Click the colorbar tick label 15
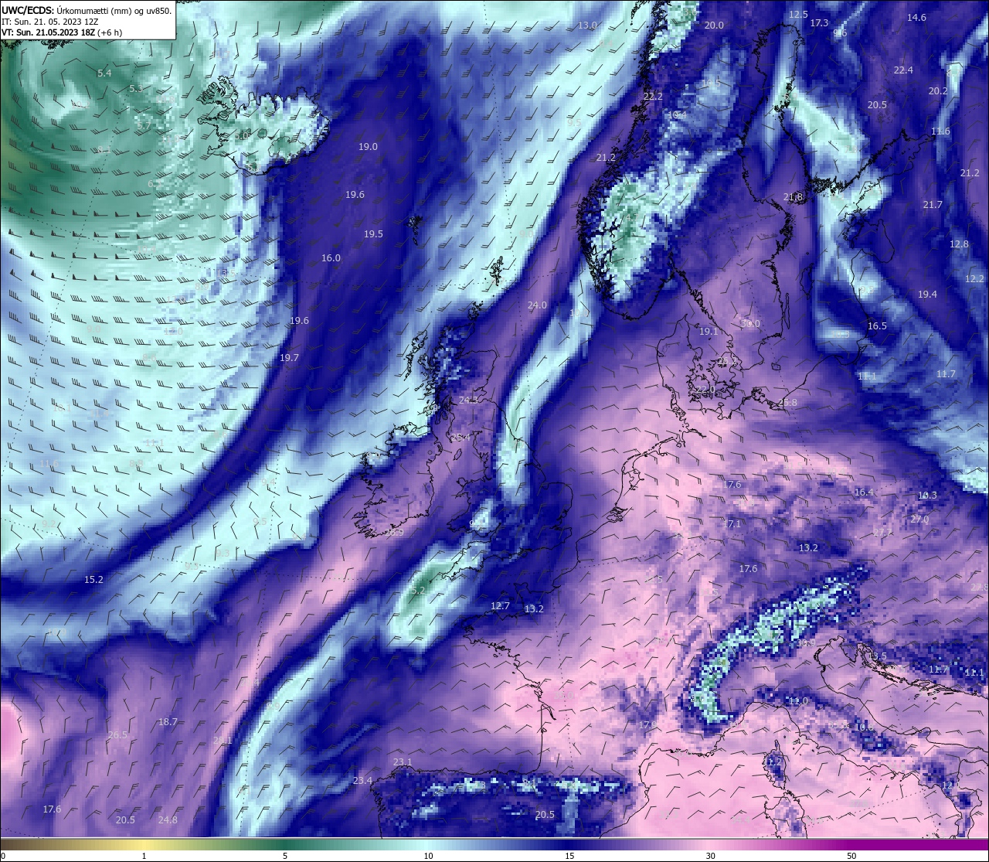The height and width of the screenshot is (862, 989). (x=569, y=856)
